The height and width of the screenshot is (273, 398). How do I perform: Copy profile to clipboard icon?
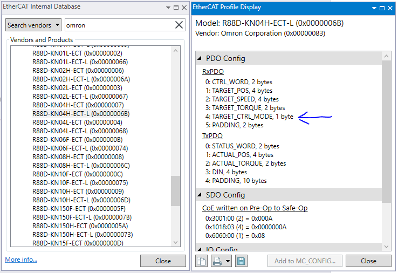(201, 261)
